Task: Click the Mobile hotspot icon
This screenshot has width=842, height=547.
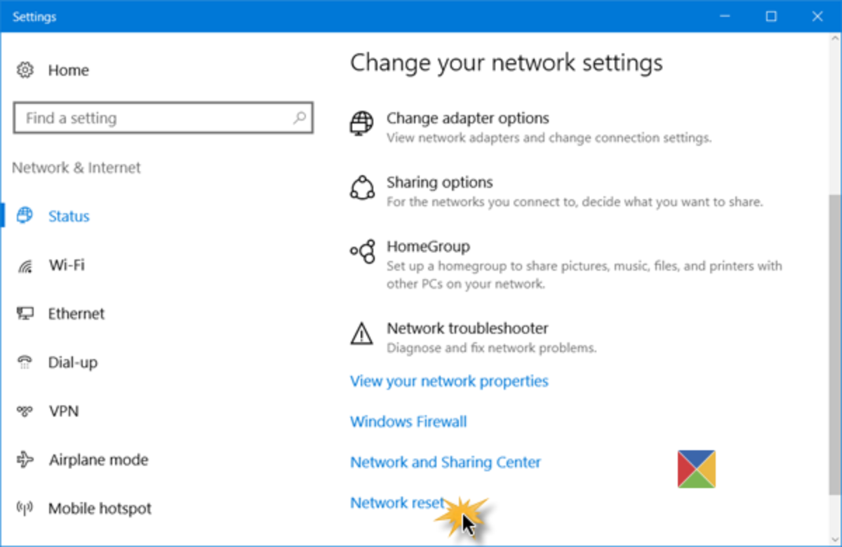Action: point(25,508)
